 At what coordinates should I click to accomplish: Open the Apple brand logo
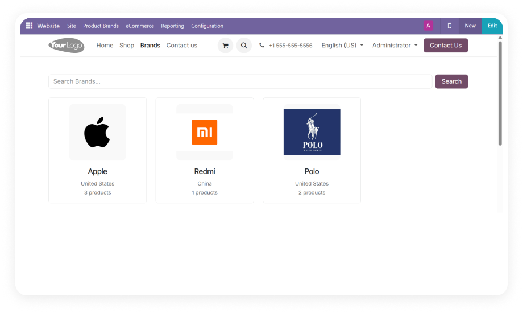click(97, 132)
